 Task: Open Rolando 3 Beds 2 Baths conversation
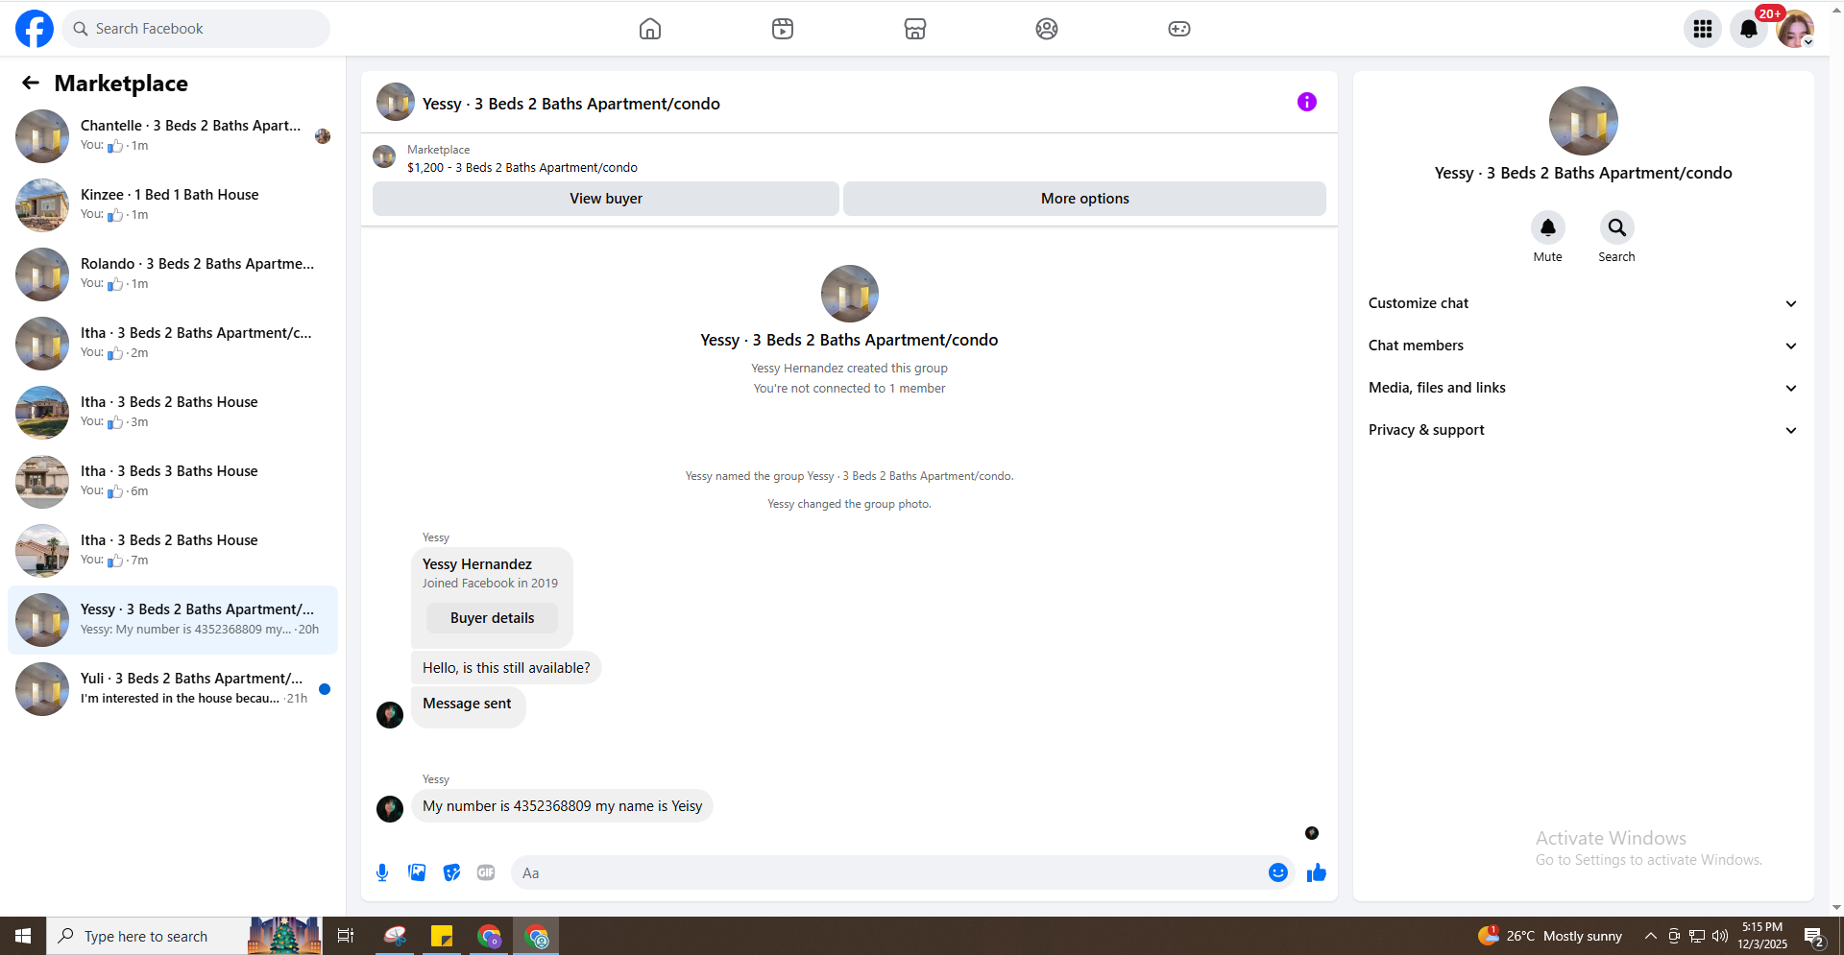coord(173,275)
